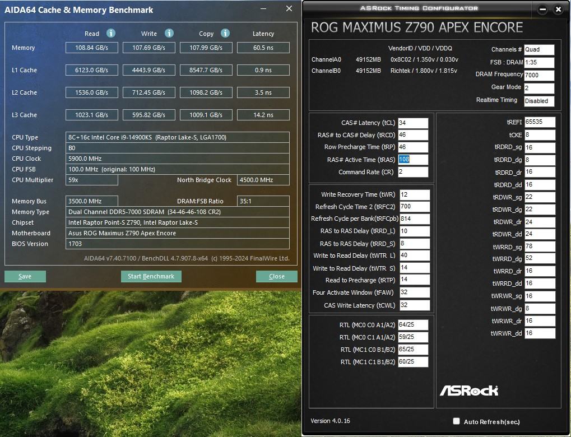Select the tWTR_S value field
The height and width of the screenshot is (437, 571).
[415, 268]
